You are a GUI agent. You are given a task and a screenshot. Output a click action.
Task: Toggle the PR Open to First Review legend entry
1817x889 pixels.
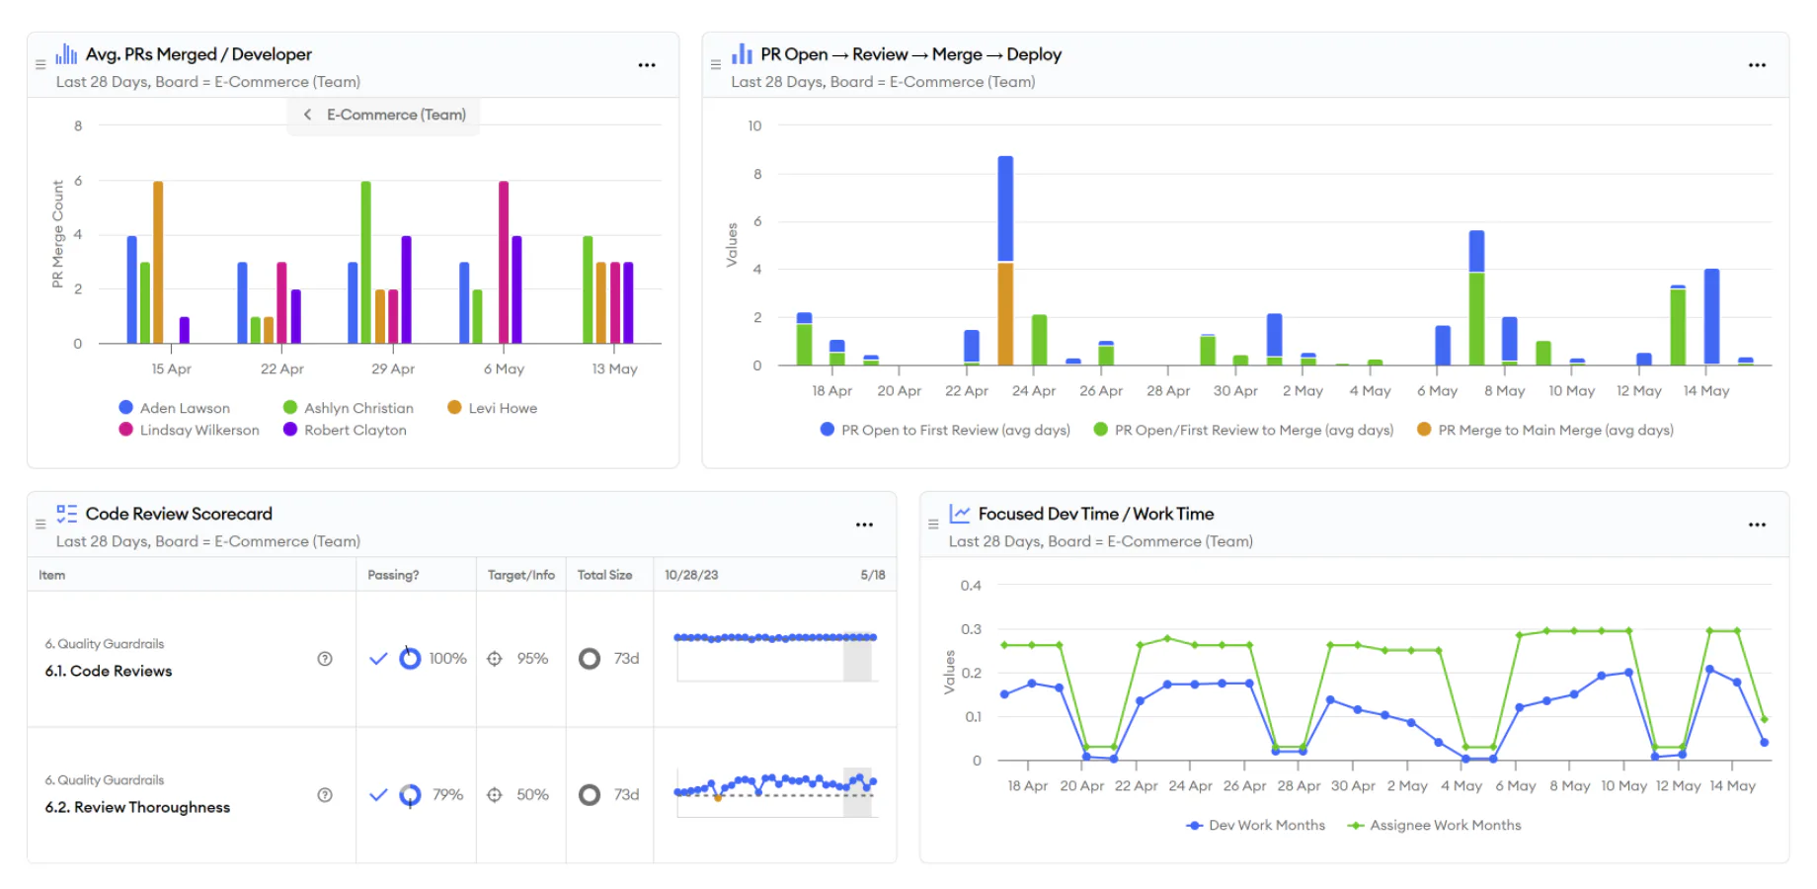pyautogui.click(x=943, y=430)
